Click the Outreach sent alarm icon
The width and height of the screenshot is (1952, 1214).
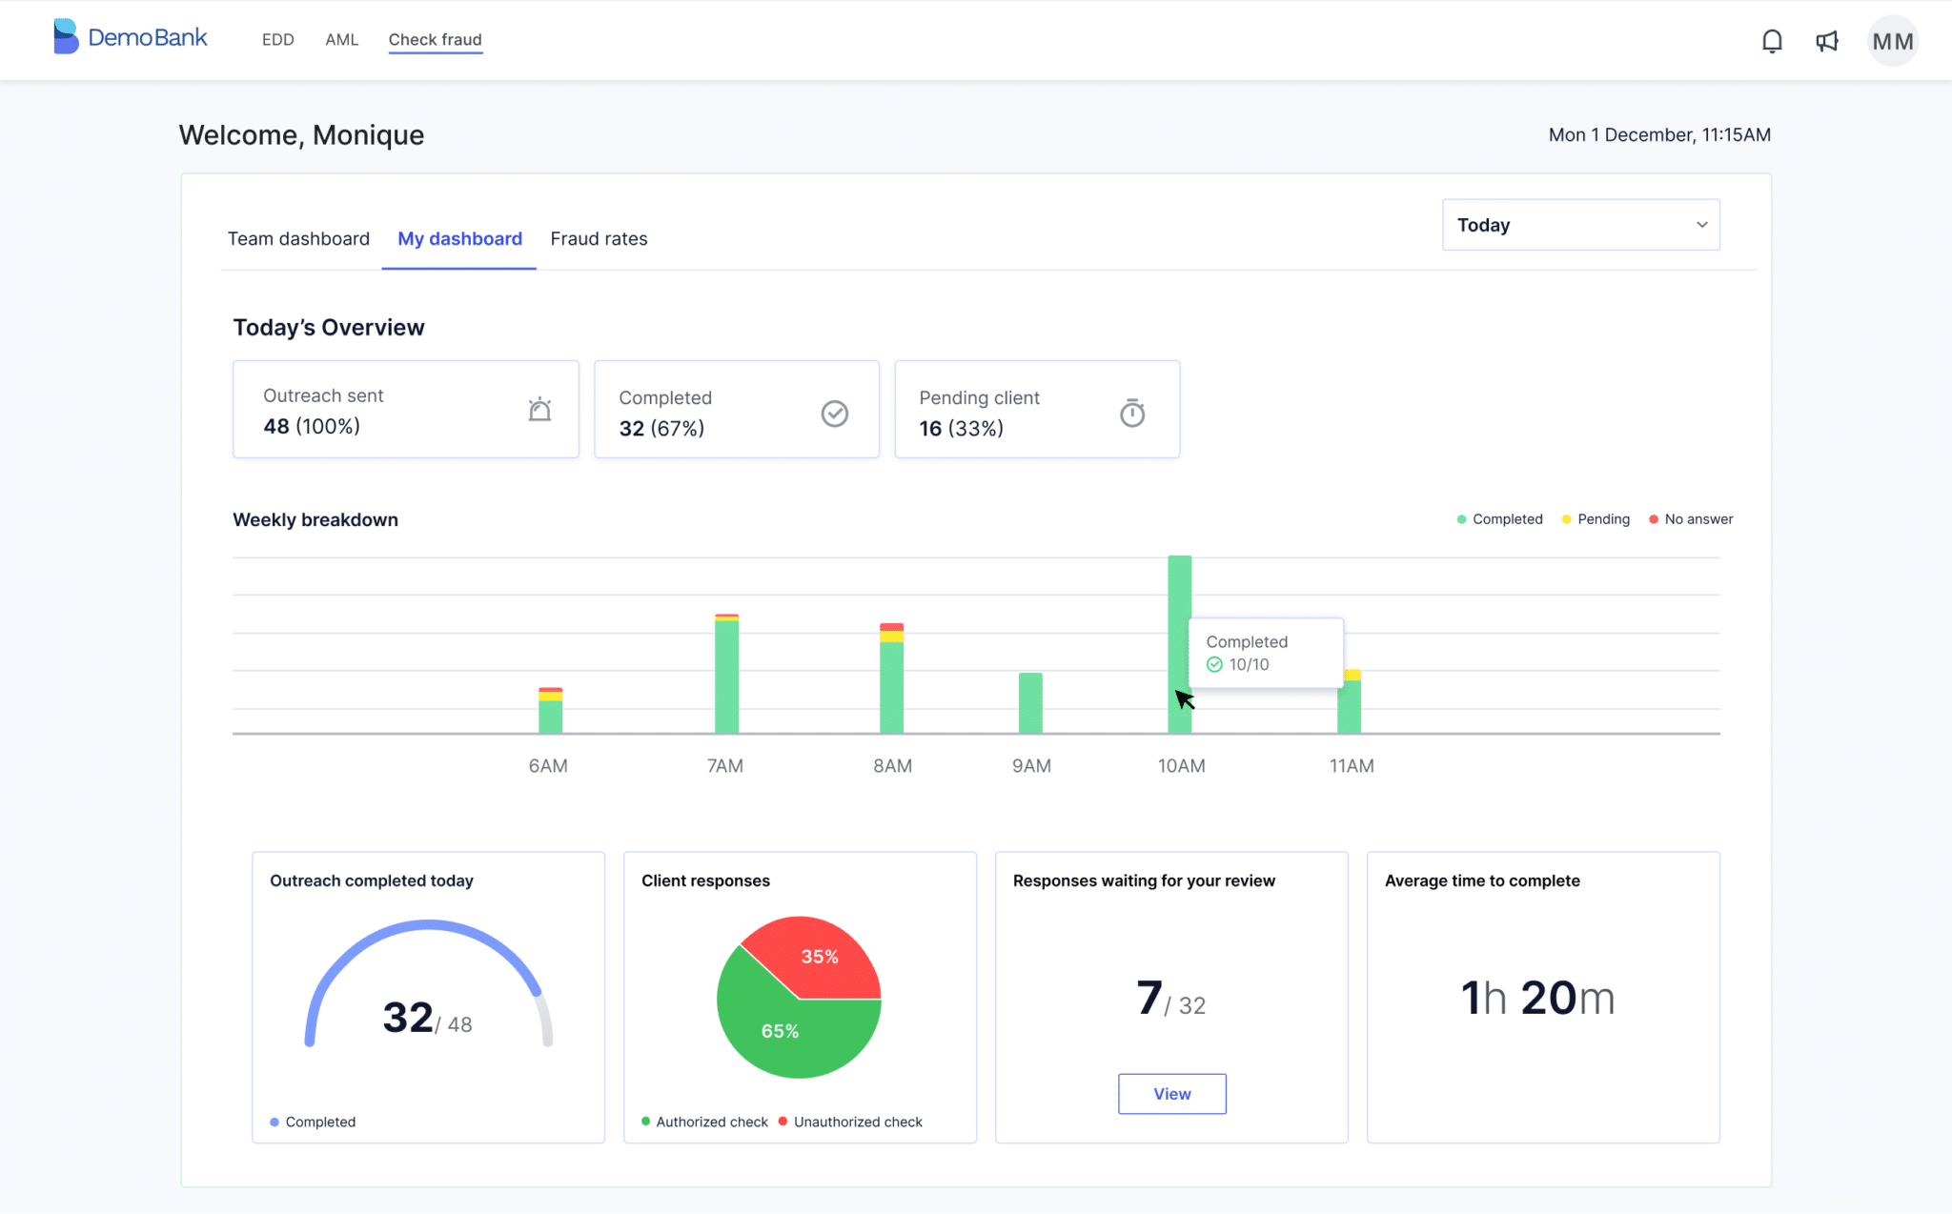[539, 410]
